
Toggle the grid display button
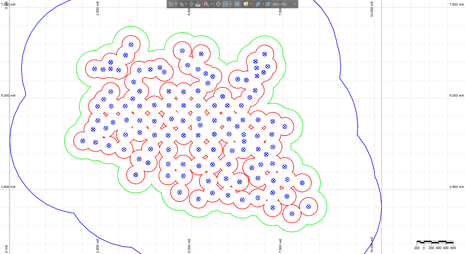(237, 4)
